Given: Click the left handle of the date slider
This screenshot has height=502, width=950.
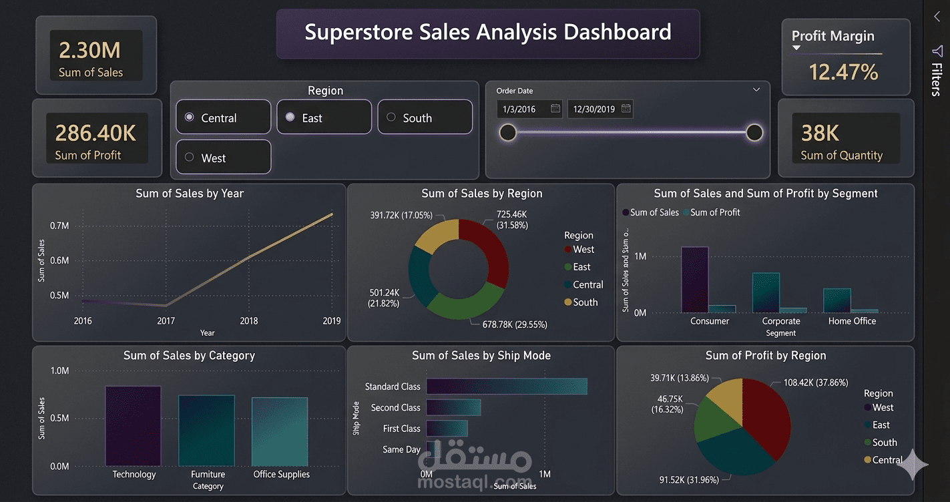Looking at the screenshot, I should pos(508,133).
